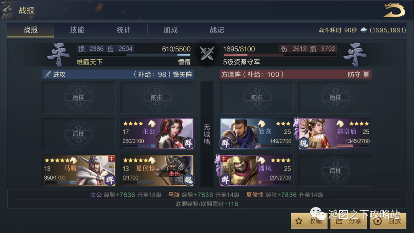This screenshot has width=414, height=233.
Task: Click the star icon on 收藏 button
Action: click(x=299, y=221)
